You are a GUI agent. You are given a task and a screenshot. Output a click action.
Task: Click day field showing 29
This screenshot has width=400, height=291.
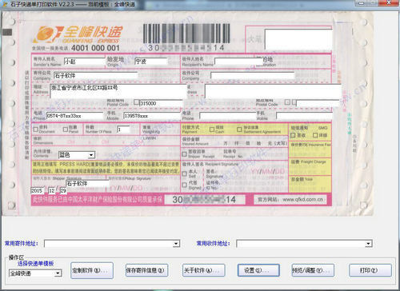pos(63,191)
